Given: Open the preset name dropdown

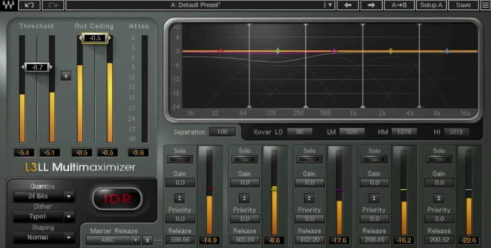Looking at the screenshot, I should (329, 5).
